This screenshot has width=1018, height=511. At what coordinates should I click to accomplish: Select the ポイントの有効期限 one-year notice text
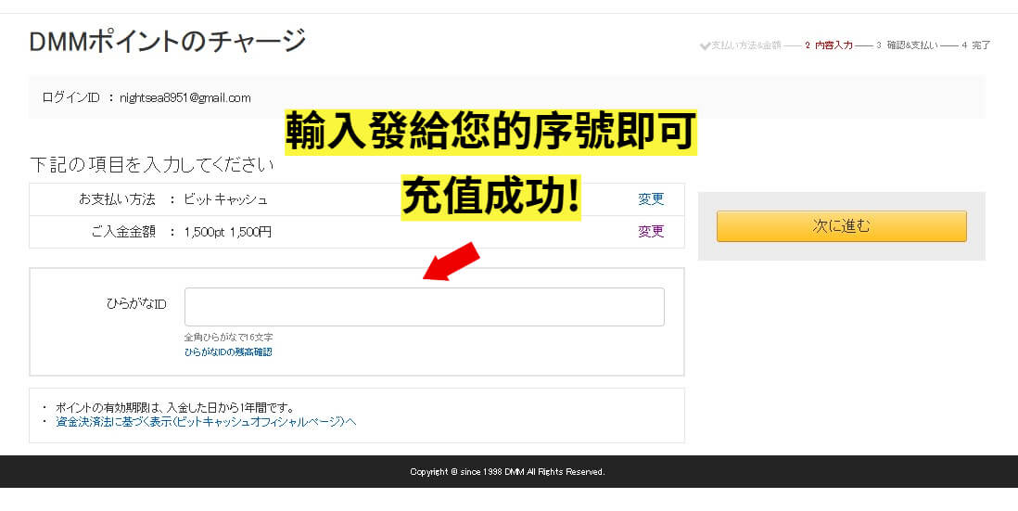pyautogui.click(x=175, y=408)
